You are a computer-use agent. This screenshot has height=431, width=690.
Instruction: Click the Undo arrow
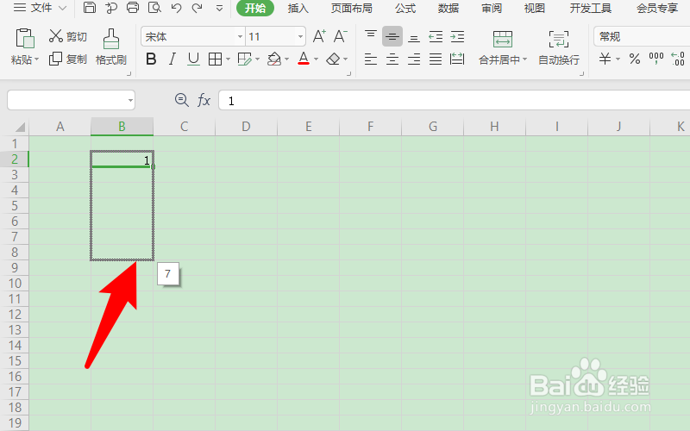[x=176, y=8]
